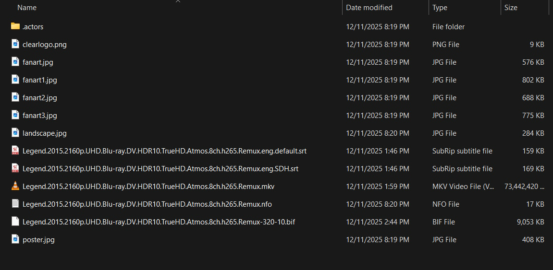Click the .actors folder icon
553x270 pixels.
point(15,26)
